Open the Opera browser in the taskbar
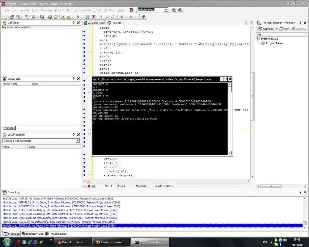This screenshot has width=309, height=247. (x=19, y=242)
